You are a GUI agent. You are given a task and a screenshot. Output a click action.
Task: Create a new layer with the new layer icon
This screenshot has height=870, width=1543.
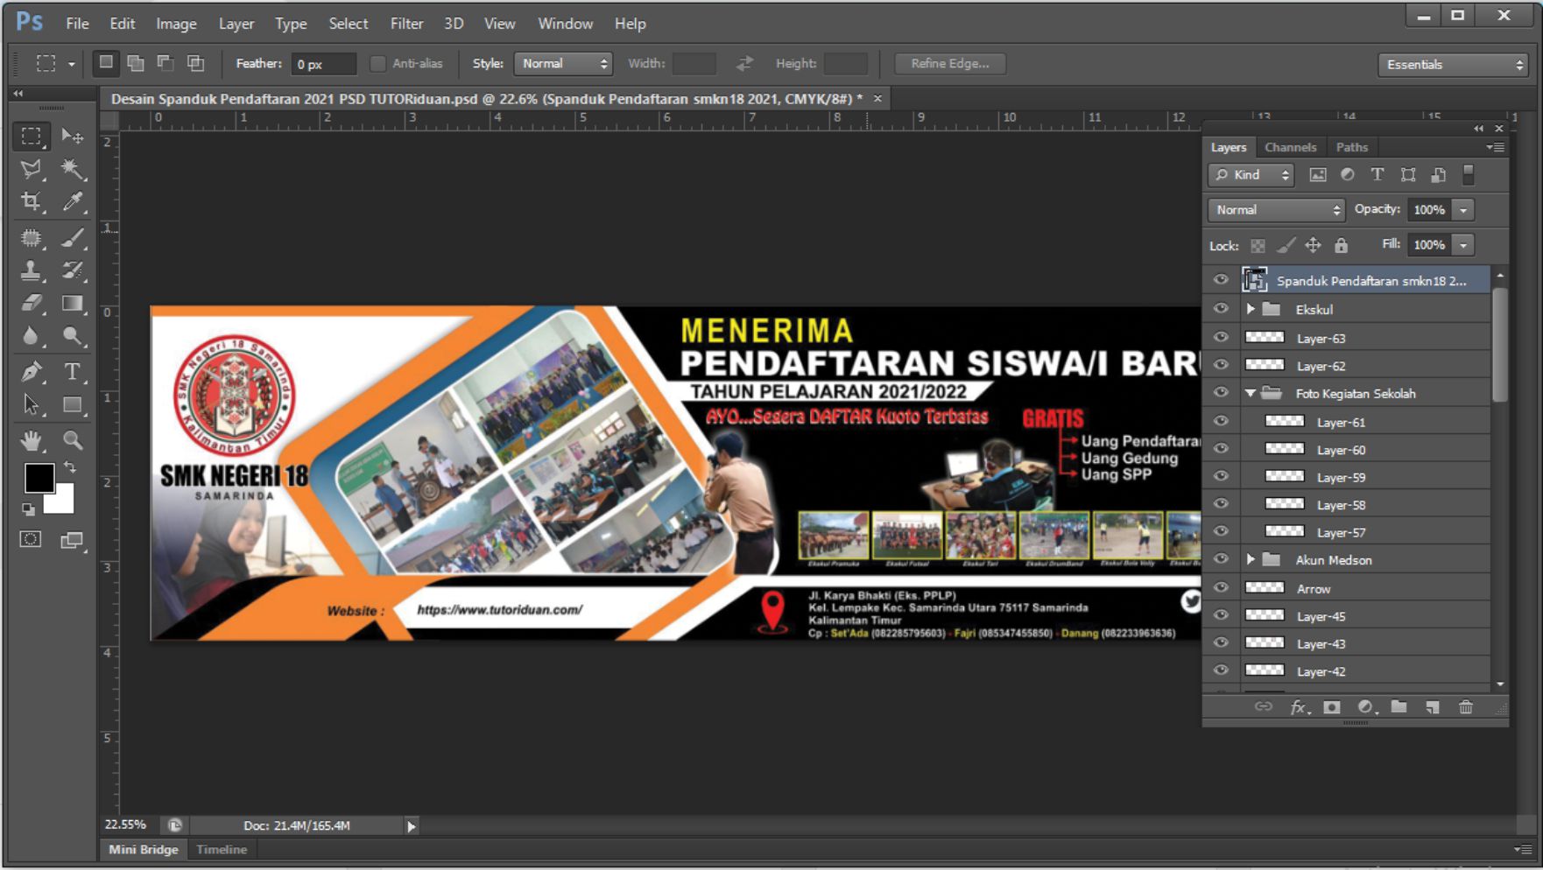tap(1433, 707)
